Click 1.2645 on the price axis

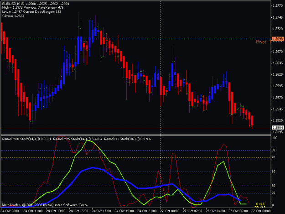pos(278,63)
